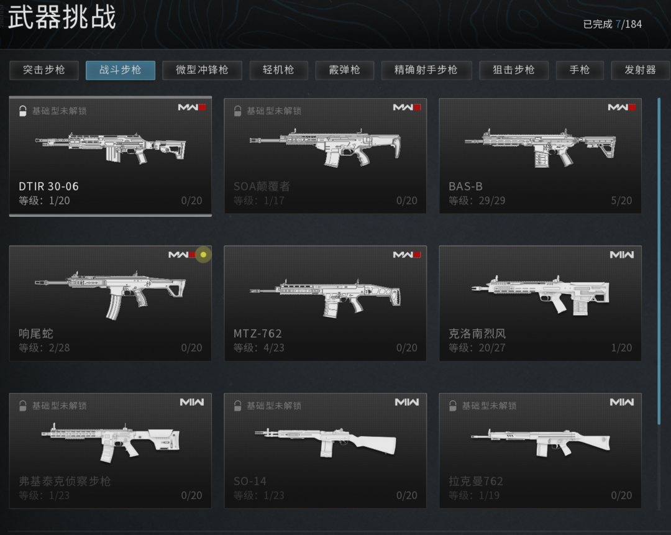Switch to 精确射手步枪 category

(x=426, y=70)
